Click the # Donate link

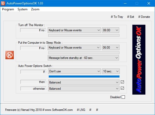tap(144, 17)
